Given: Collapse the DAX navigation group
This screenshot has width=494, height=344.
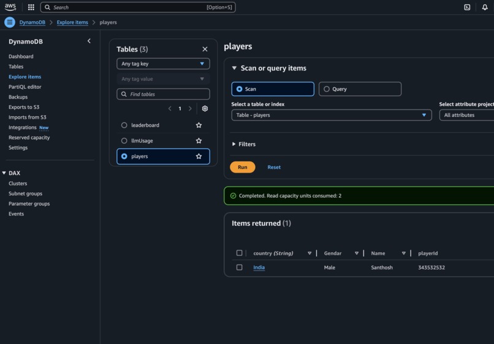Looking at the screenshot, I should [x=4, y=173].
